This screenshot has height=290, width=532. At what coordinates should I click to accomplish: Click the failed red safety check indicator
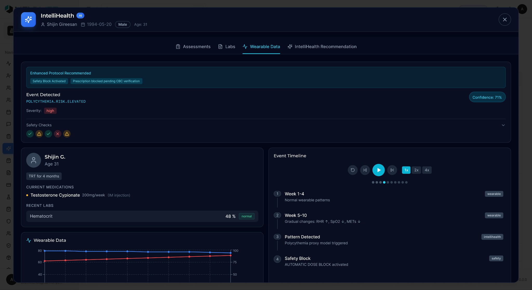(x=58, y=134)
